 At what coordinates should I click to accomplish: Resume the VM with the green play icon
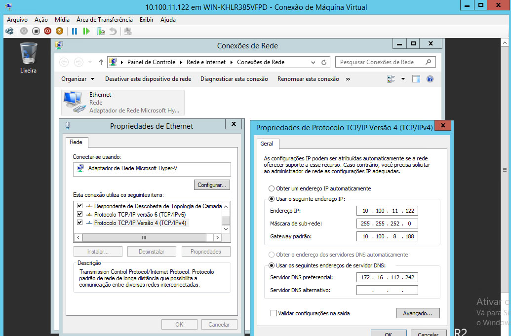(x=87, y=31)
